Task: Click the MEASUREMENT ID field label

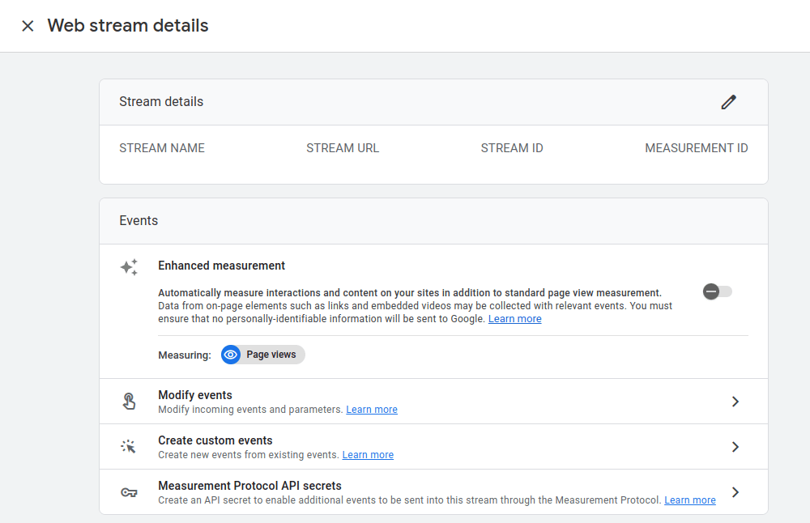Action: click(697, 148)
